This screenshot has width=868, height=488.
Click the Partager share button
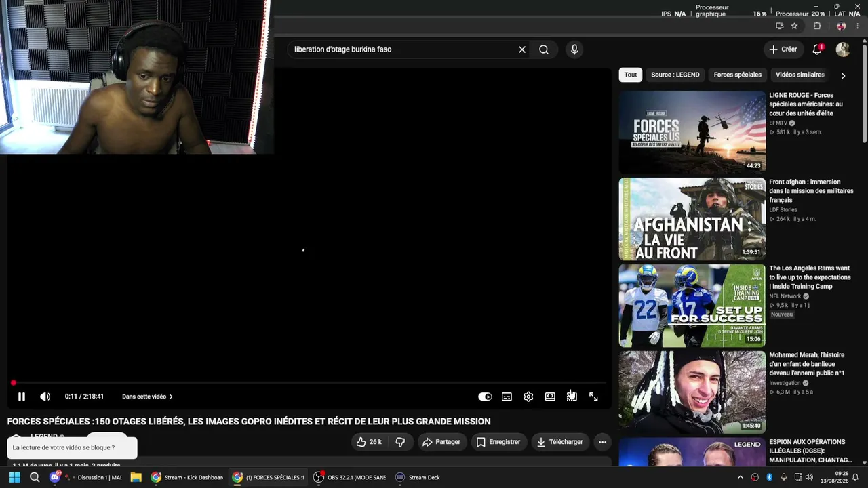pos(441,442)
